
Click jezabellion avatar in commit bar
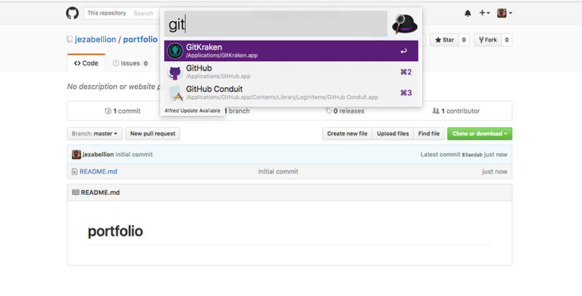[x=76, y=154]
